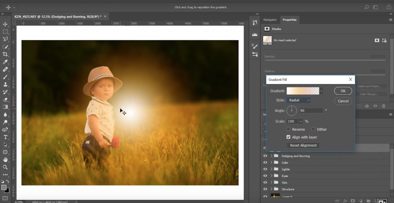The image size is (394, 203).
Task: Click the search icon in top bar
Action: [367, 7]
